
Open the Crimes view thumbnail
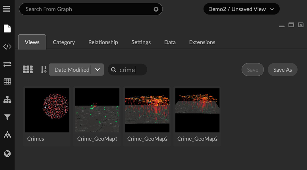pos(47,110)
